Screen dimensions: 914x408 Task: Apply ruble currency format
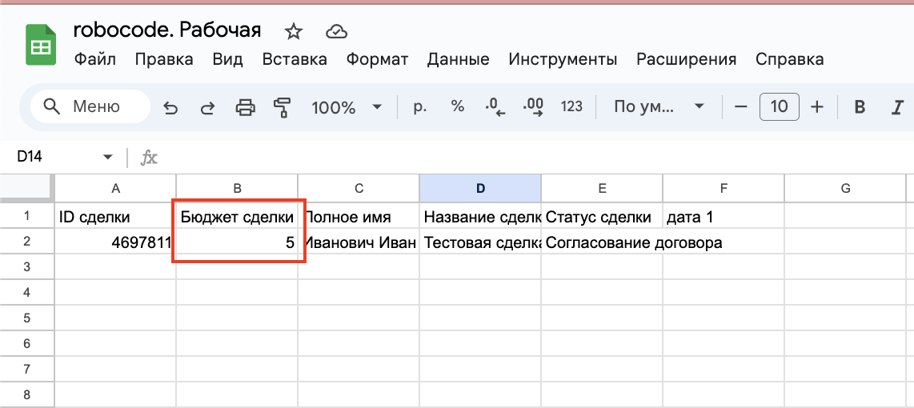(x=419, y=106)
